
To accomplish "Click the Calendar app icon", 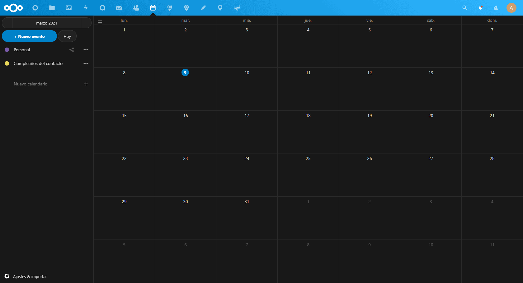I will pyautogui.click(x=153, y=8).
